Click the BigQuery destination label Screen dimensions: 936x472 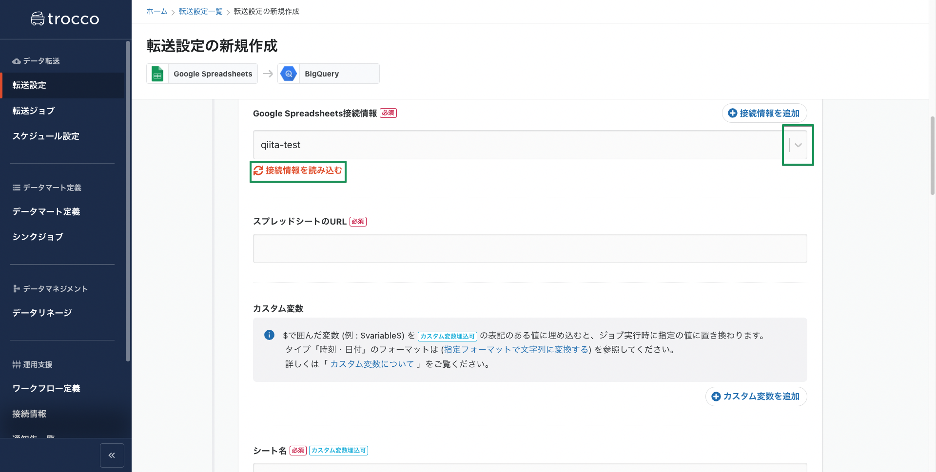point(322,74)
